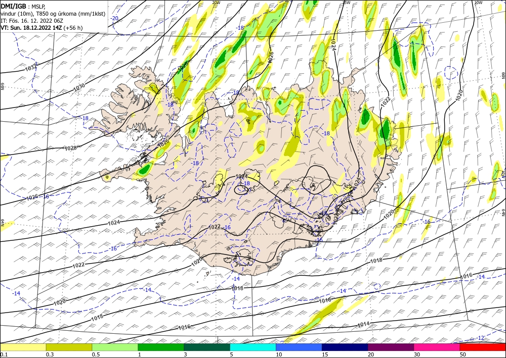The height and width of the screenshot is (358, 506).
Task: Click the legend value 0.5
Action: [x=96, y=354]
